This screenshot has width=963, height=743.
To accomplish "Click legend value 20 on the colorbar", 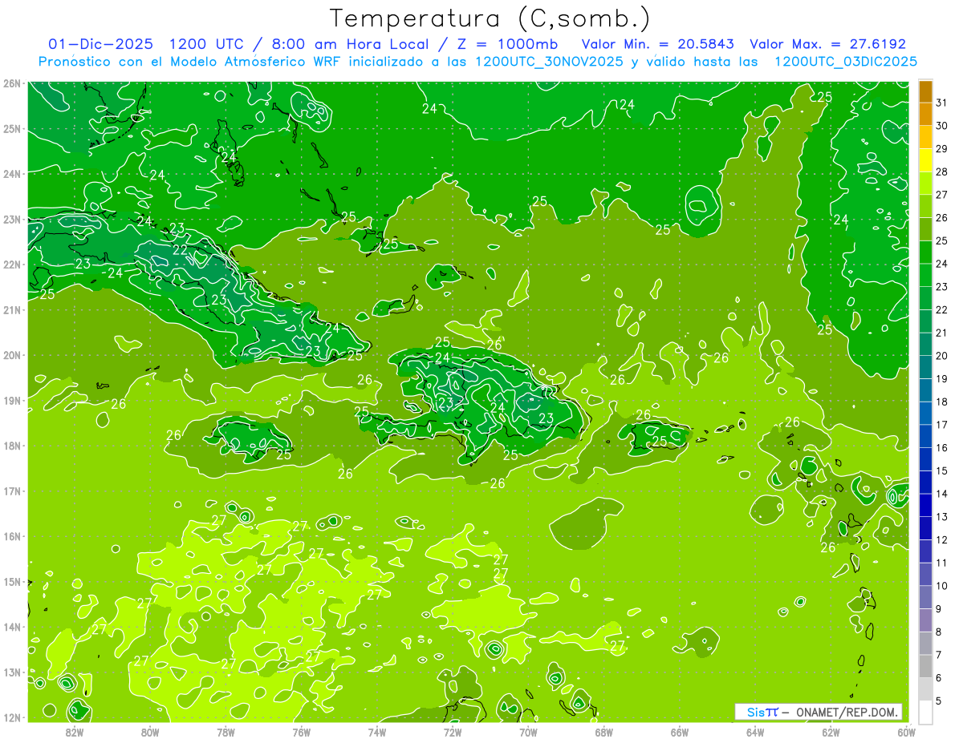I will pyautogui.click(x=941, y=356).
